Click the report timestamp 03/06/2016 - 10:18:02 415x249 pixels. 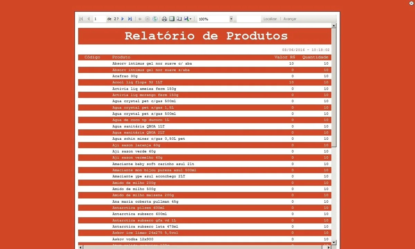coord(306,50)
